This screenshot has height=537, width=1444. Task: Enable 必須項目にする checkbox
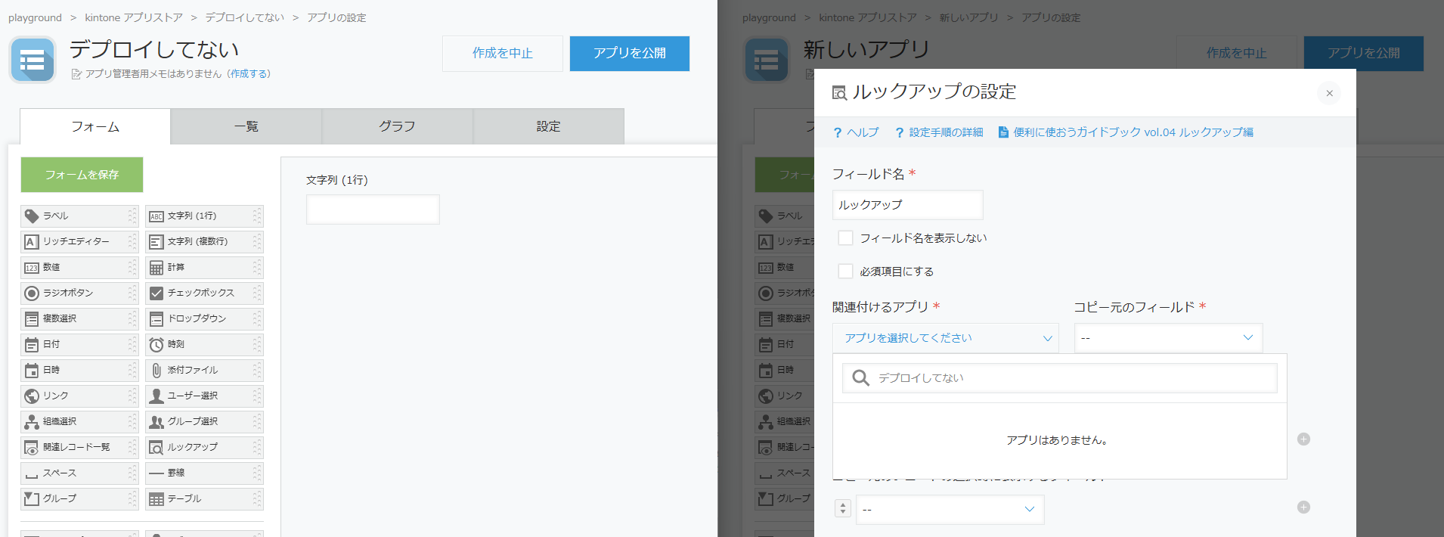[x=845, y=271]
